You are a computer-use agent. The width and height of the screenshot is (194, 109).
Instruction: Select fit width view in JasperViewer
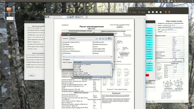click(x=73, y=17)
